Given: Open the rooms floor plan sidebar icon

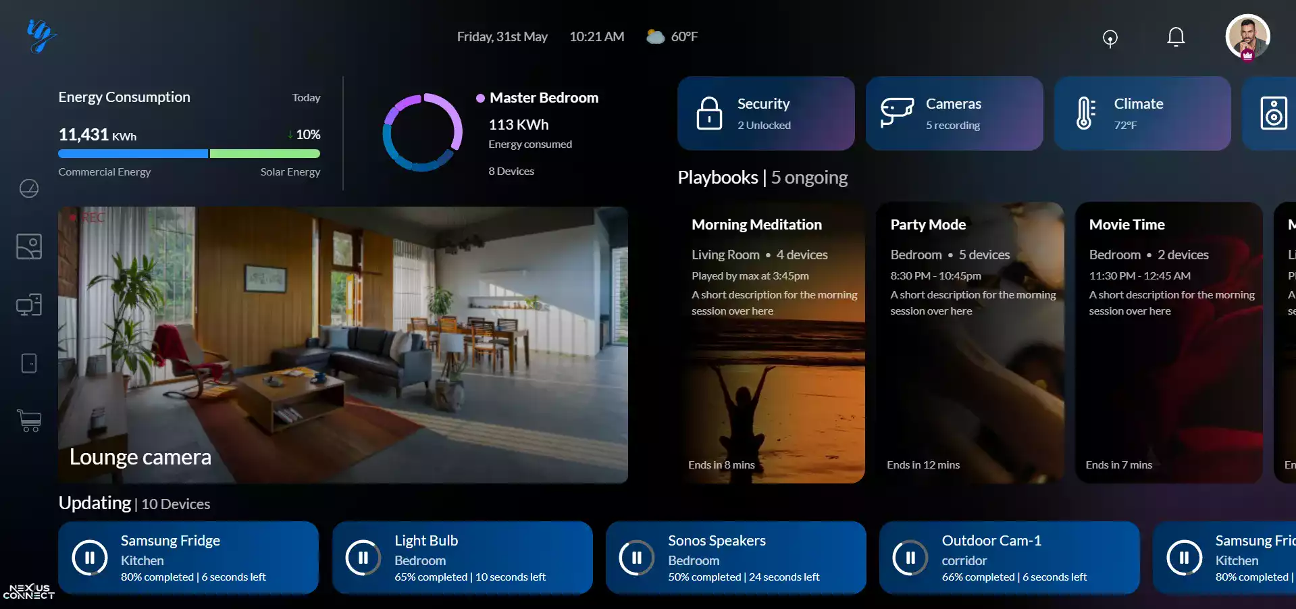Looking at the screenshot, I should [x=29, y=246].
